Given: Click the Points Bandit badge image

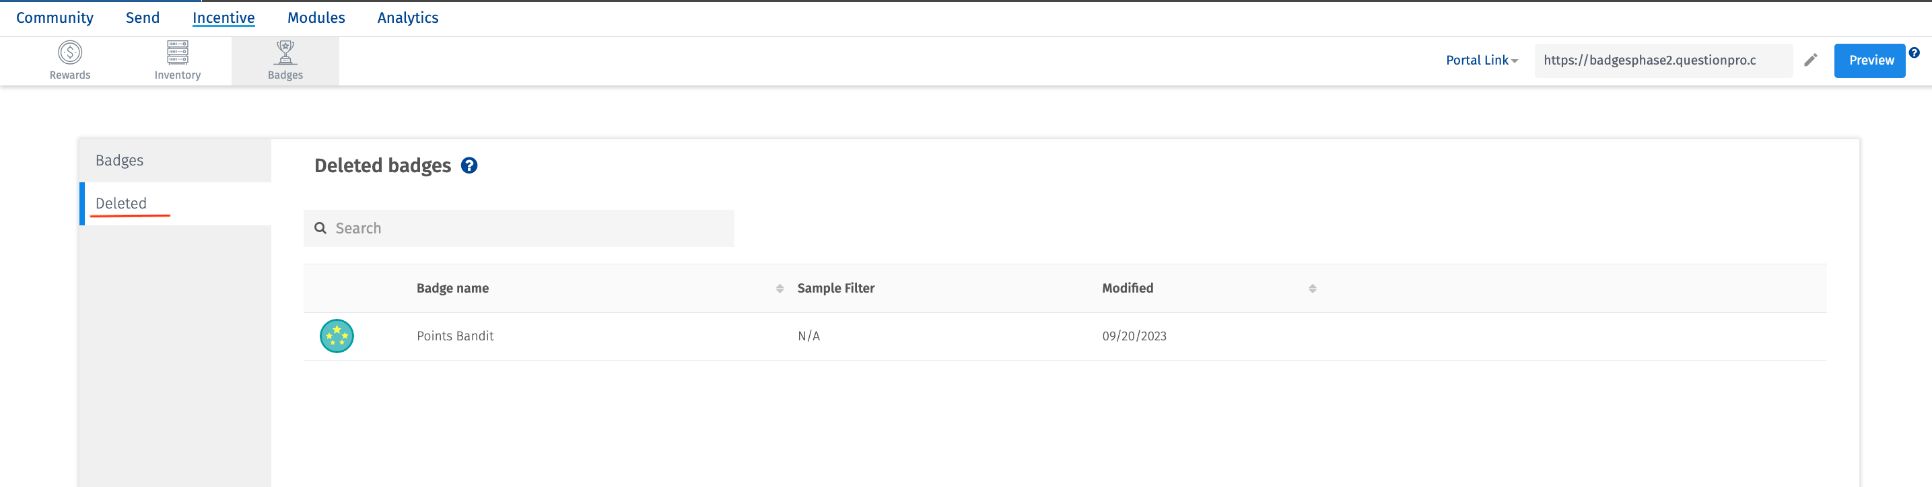Looking at the screenshot, I should click(337, 336).
